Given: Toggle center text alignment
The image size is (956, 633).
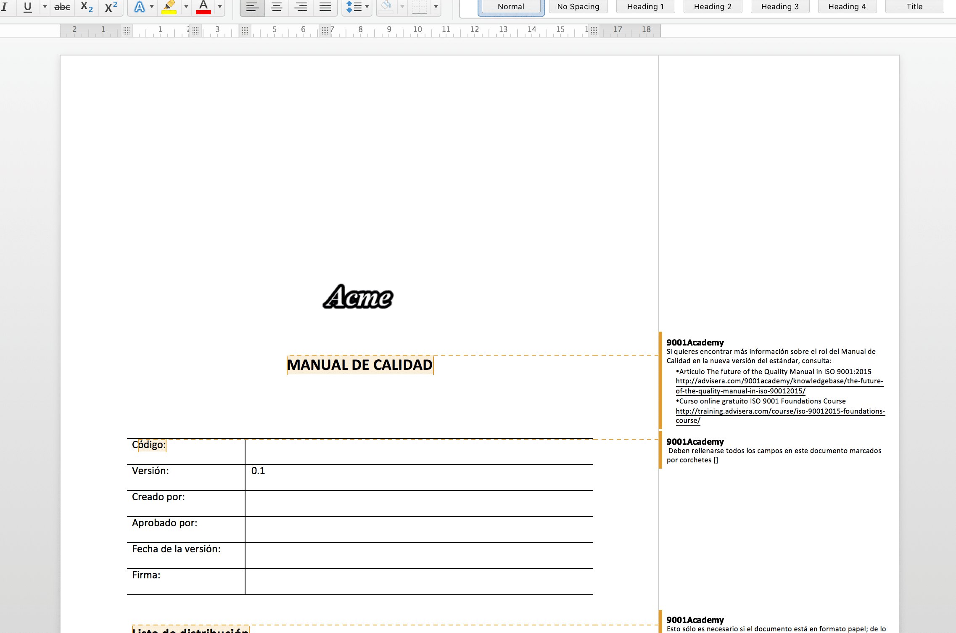Looking at the screenshot, I should 276,7.
